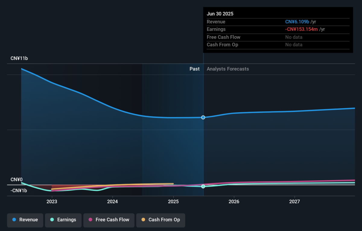Click the 2025 x-axis label

point(173,201)
